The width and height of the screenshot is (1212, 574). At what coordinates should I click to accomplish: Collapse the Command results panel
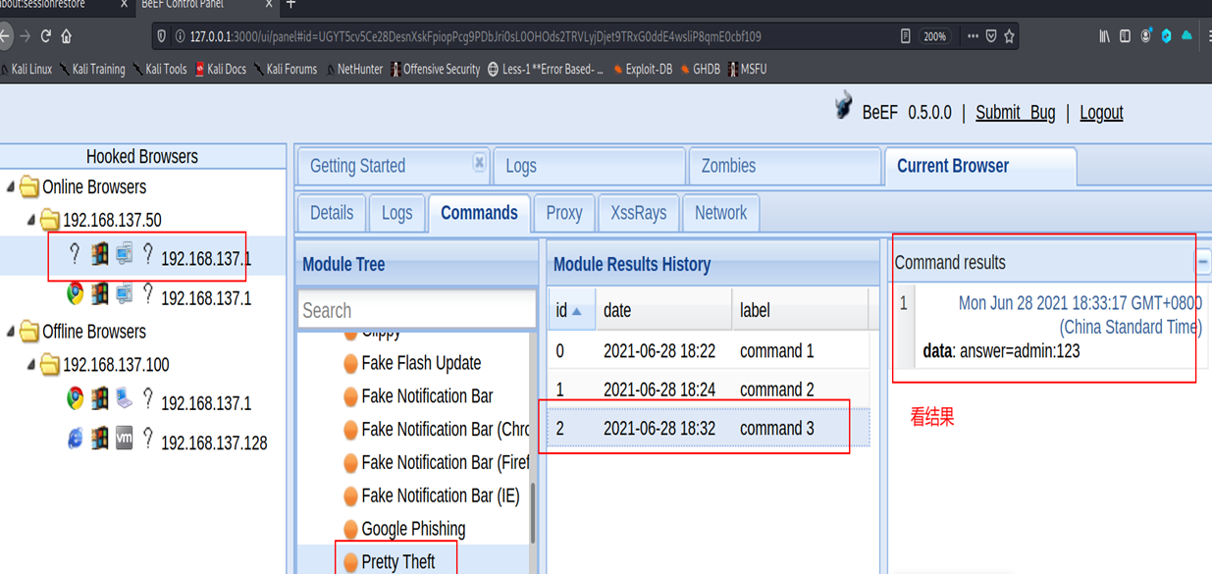click(1202, 262)
